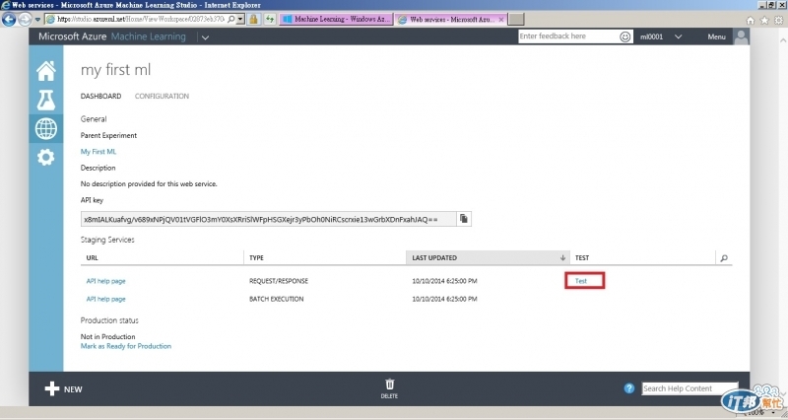Open the Home icon in sidebar
788x420 pixels.
(45, 71)
